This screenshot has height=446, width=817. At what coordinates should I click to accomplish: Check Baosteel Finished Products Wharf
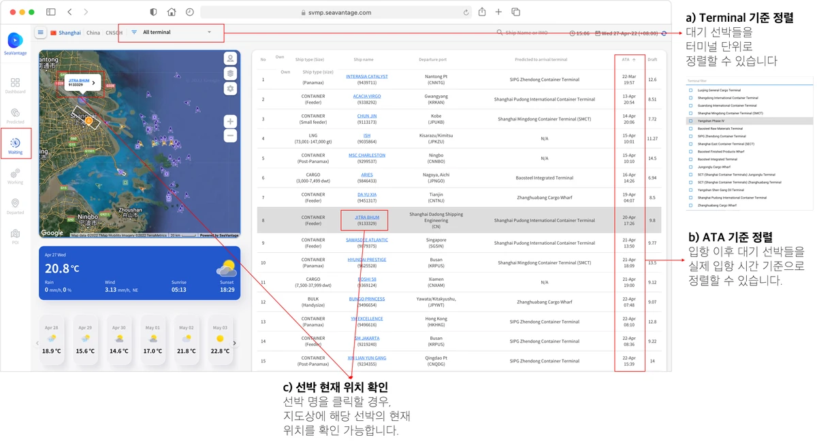pyautogui.click(x=691, y=152)
